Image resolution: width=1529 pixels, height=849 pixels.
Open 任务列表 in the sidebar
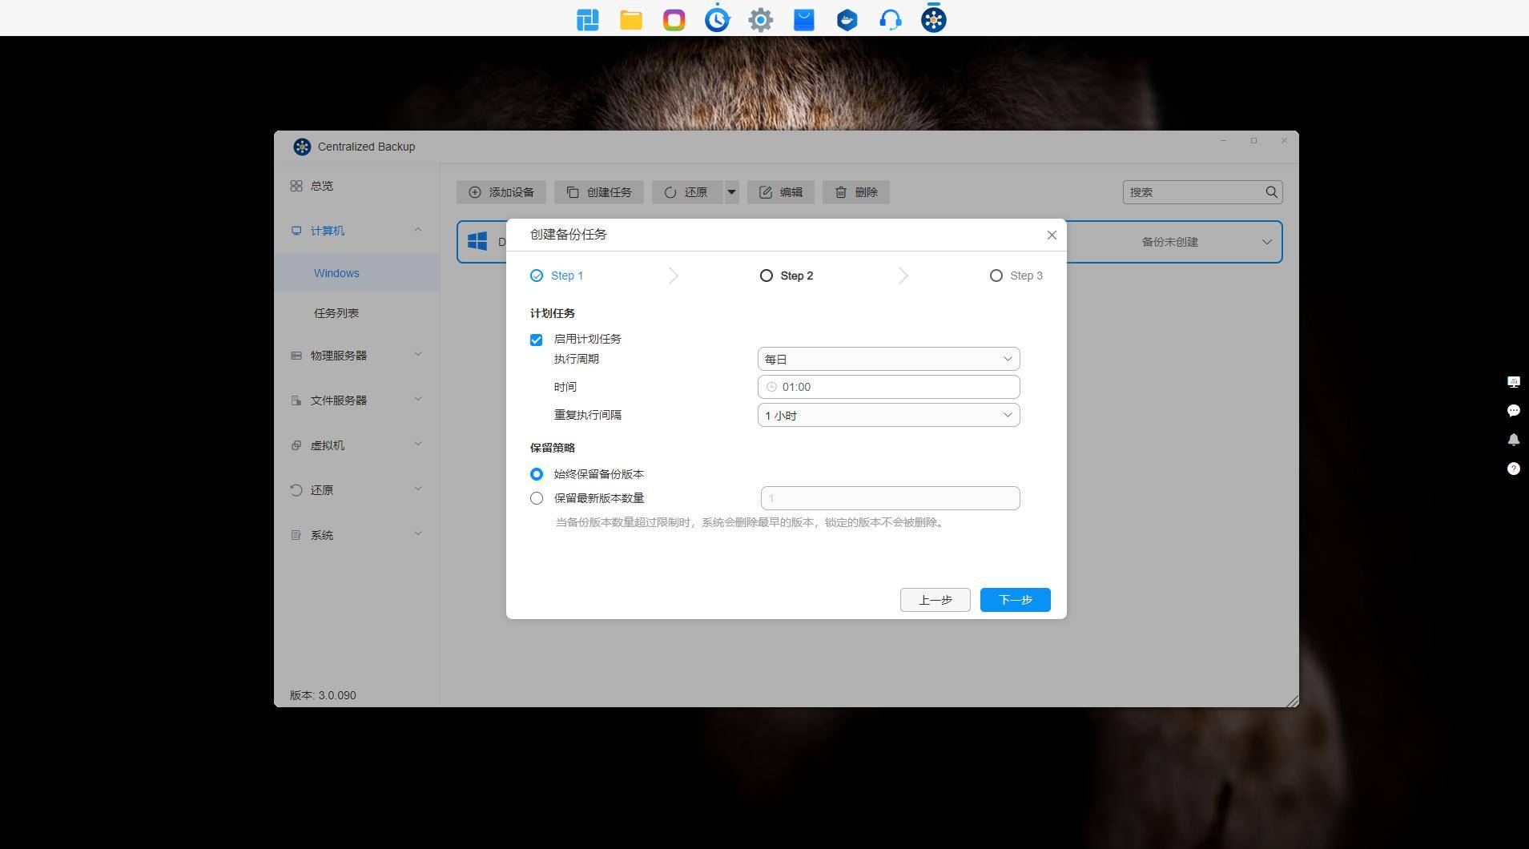tap(336, 313)
